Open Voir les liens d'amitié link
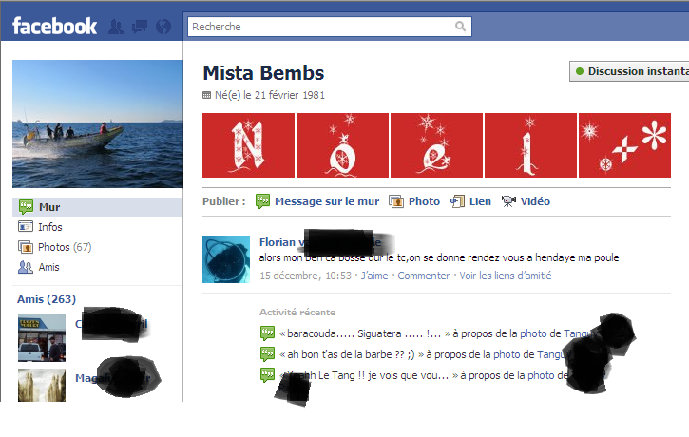 pyautogui.click(x=505, y=275)
